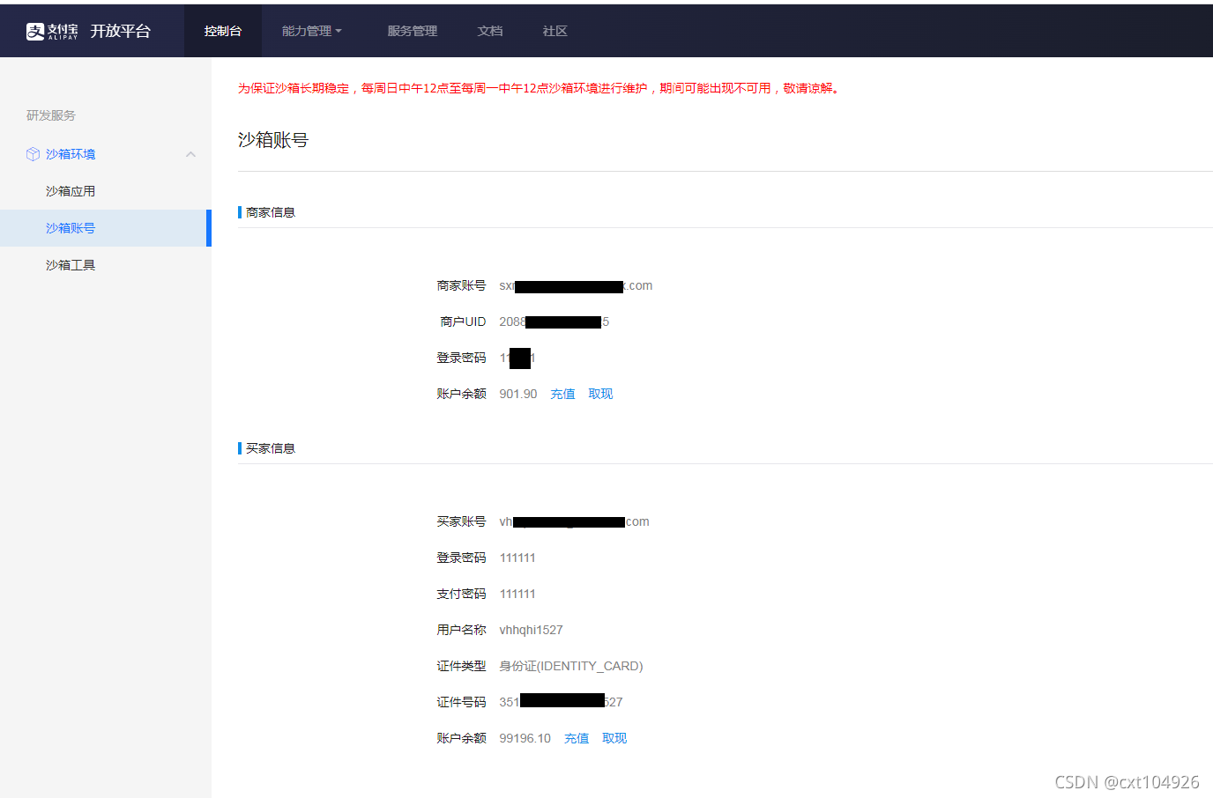1213x798 pixels.
Task: Click 取现 next to merchant balance 901.90
Action: (x=600, y=394)
